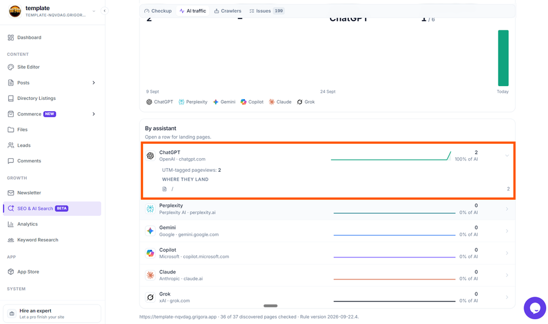Expand the Gemini row chevron
Image resolution: width=548 pixels, height=324 pixels.
[x=507, y=231]
